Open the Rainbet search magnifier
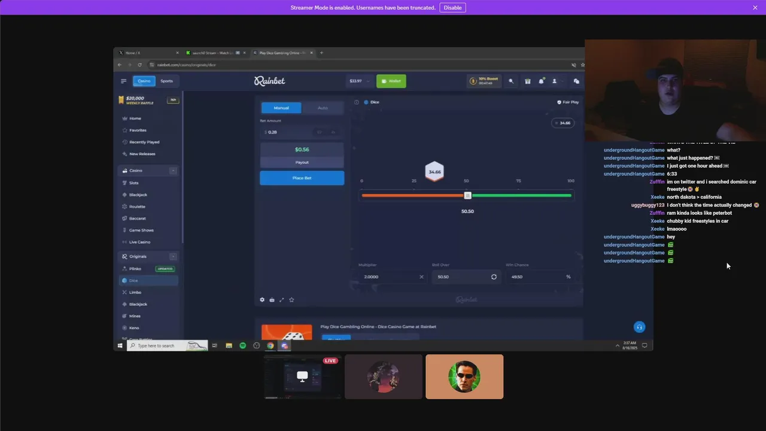 511,81
